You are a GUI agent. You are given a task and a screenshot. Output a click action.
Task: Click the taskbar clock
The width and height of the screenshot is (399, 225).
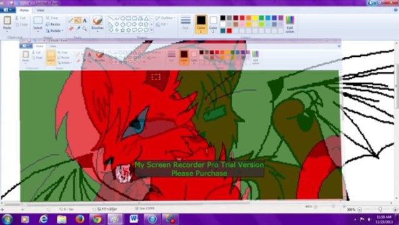click(384, 219)
